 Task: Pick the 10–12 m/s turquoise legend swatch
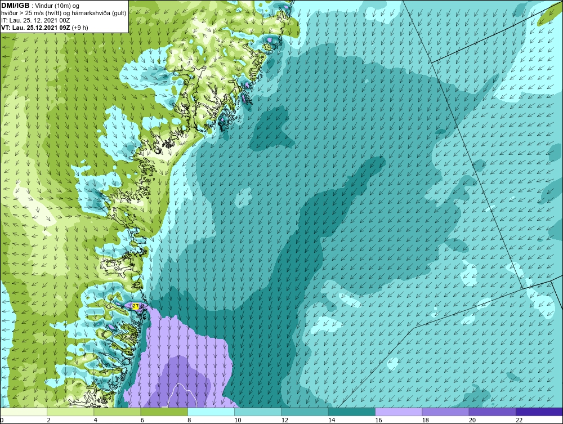(258, 412)
